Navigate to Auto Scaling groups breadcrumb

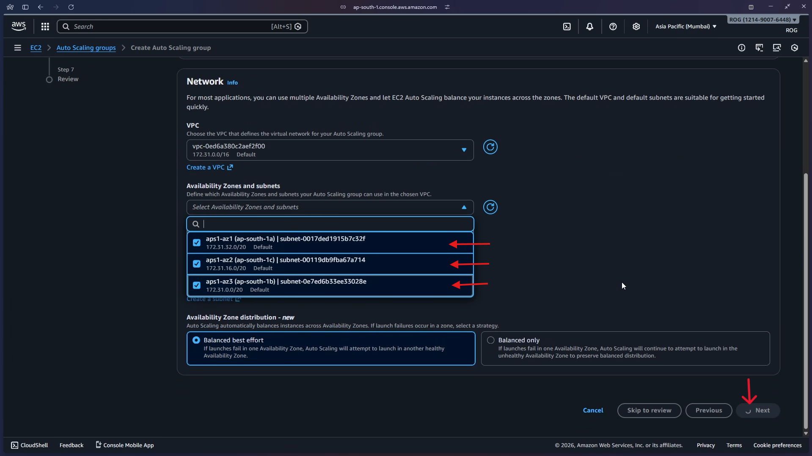pos(86,48)
